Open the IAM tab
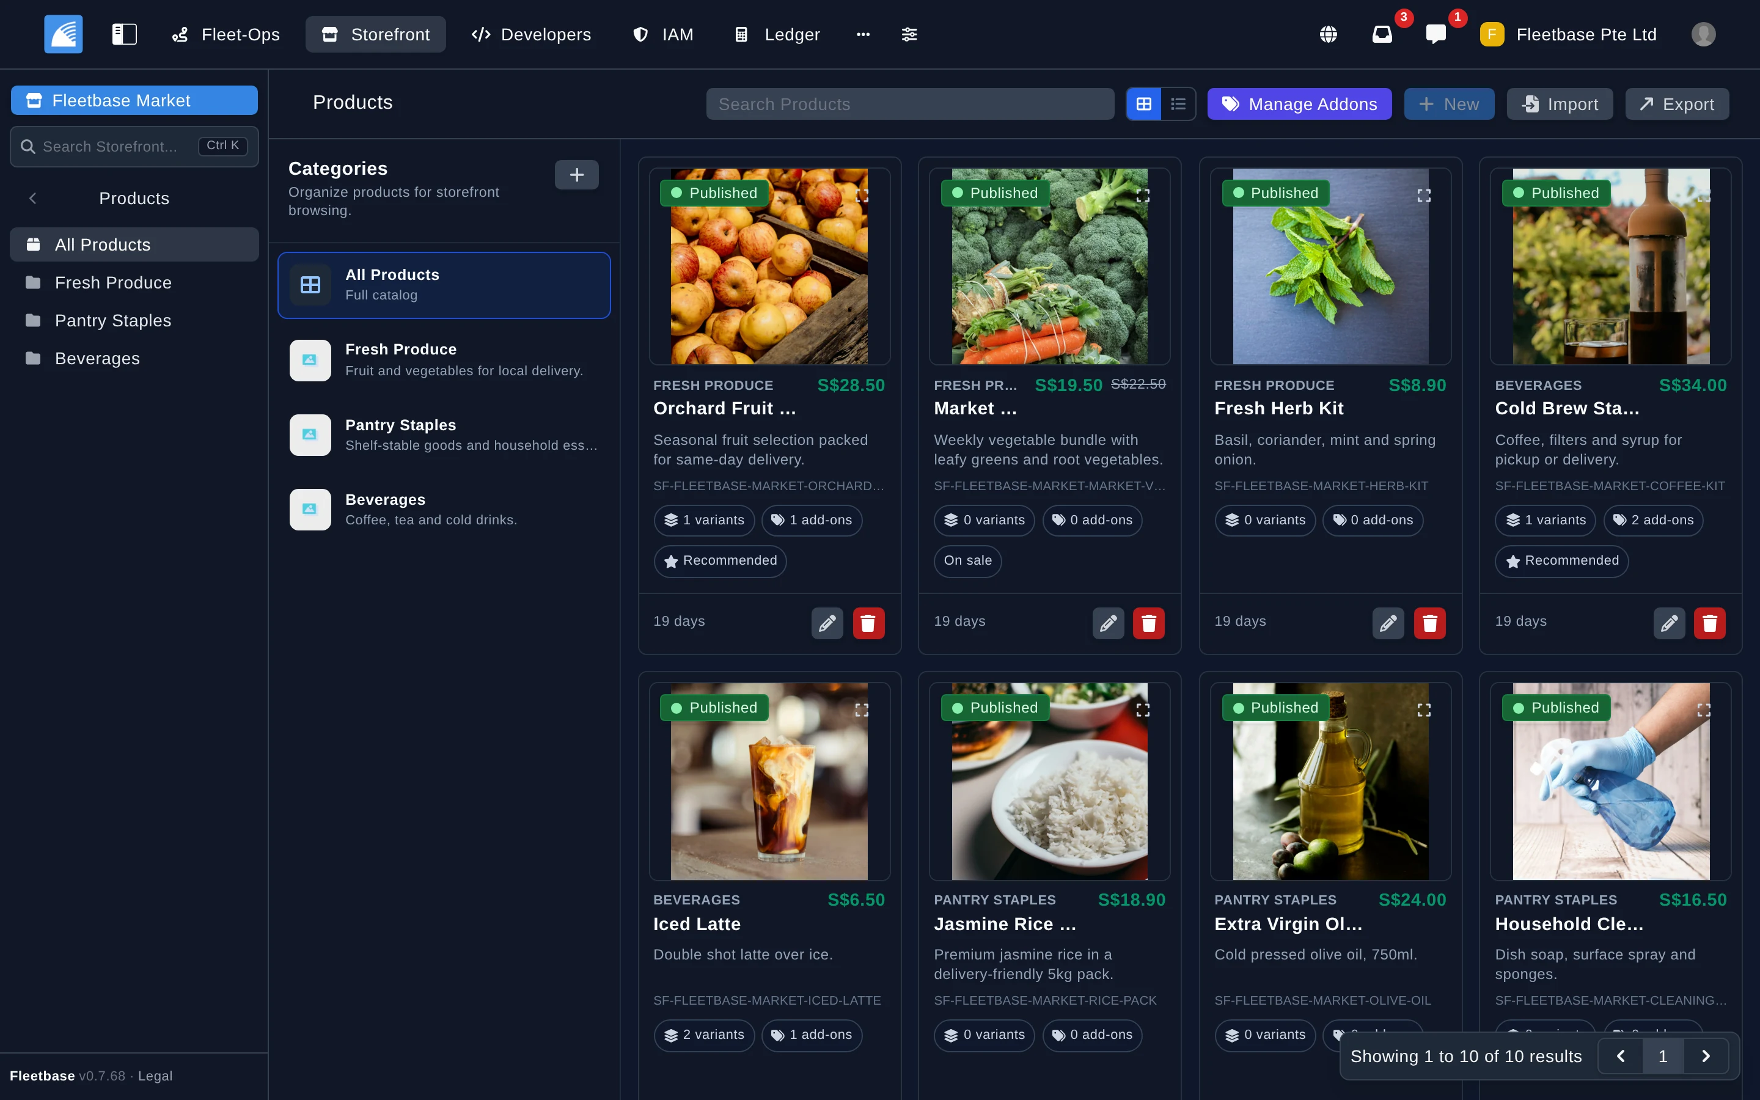The image size is (1760, 1100). pyautogui.click(x=662, y=34)
